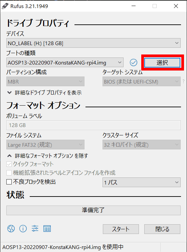Image resolution: width=187 pixels, height=252 pixels.
Task: Open the クラスター サイズ dropdown
Action: tap(142, 145)
